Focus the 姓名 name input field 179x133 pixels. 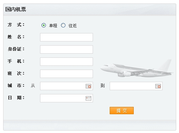[67, 37]
